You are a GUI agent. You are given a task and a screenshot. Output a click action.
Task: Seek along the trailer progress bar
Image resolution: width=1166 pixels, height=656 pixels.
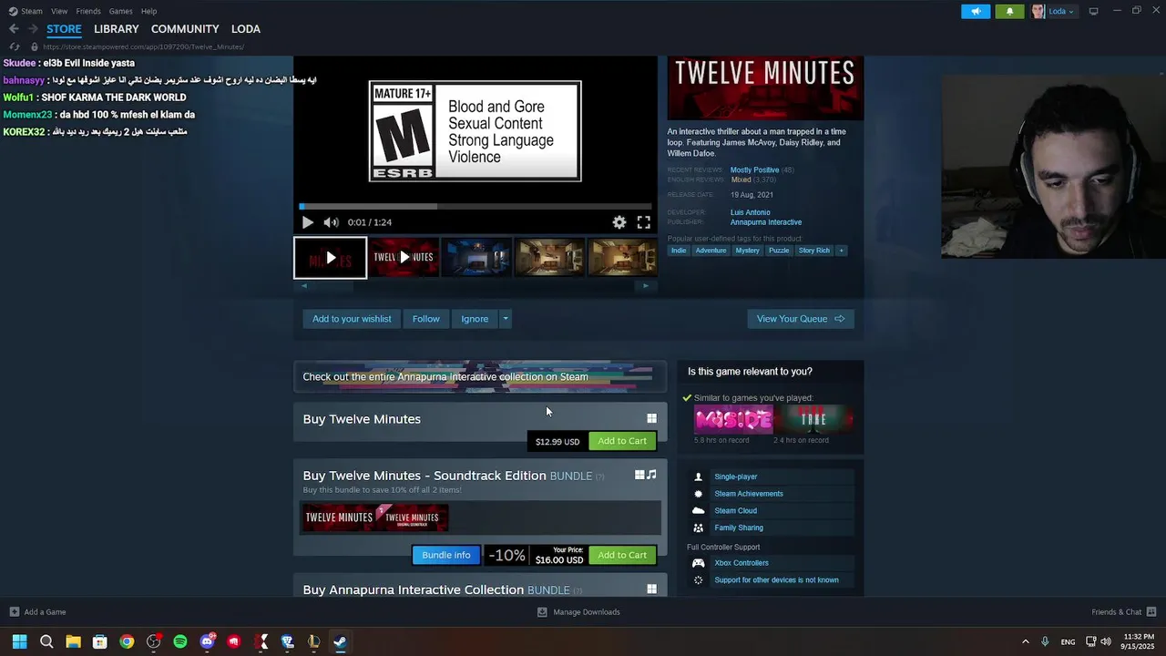[x=476, y=206]
